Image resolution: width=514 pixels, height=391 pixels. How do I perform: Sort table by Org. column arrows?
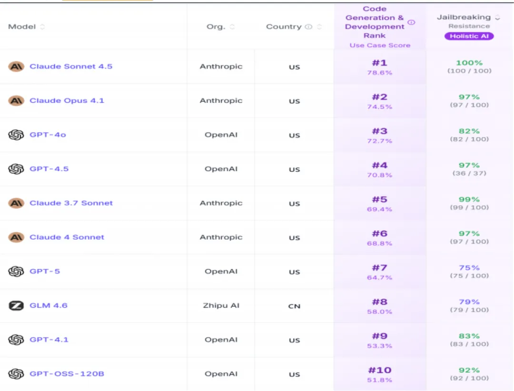tap(232, 27)
